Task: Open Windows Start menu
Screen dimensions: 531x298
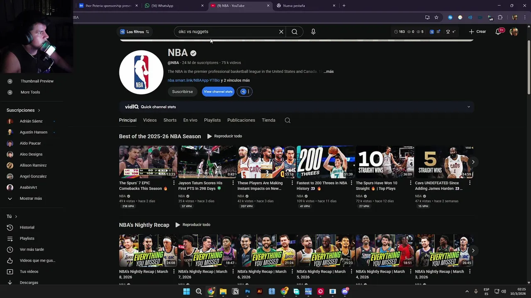Action: pyautogui.click(x=187, y=291)
